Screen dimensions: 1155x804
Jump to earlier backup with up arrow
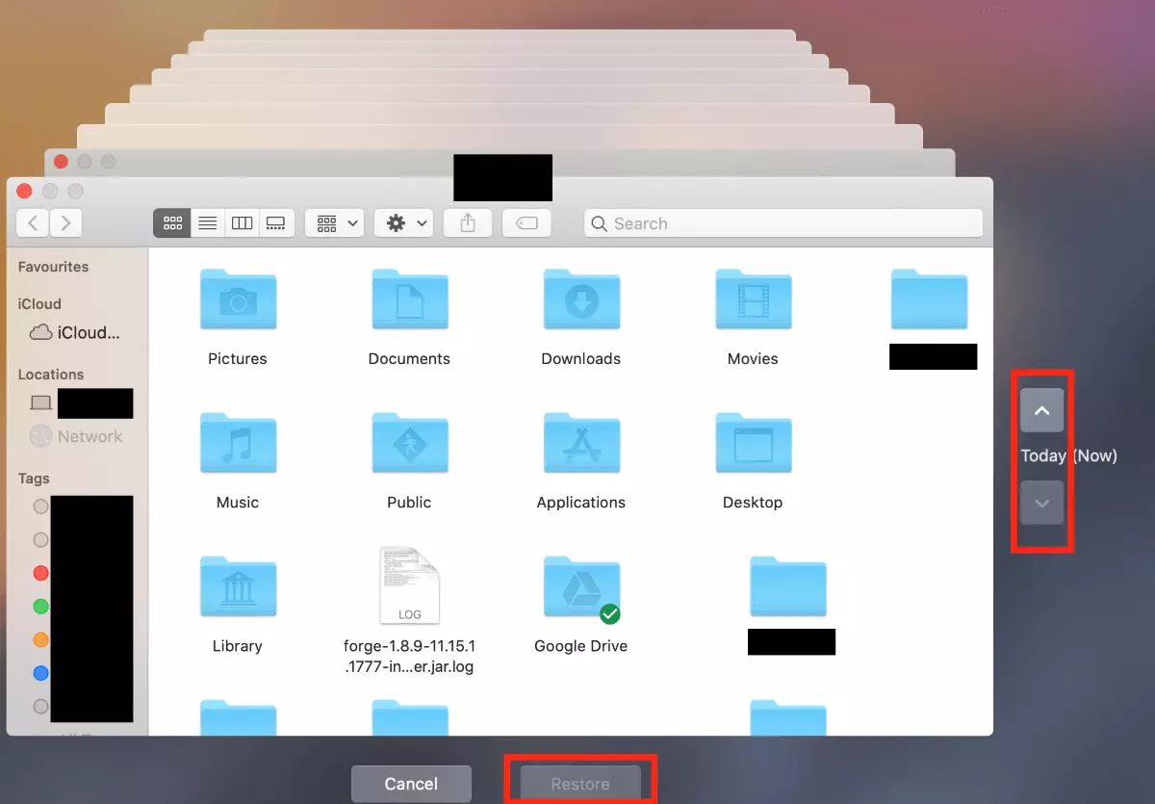(1041, 410)
